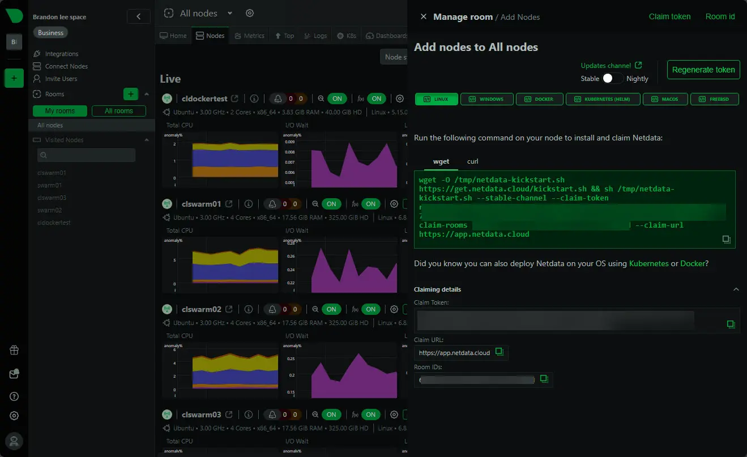Copy the install command from the code box

click(x=726, y=240)
